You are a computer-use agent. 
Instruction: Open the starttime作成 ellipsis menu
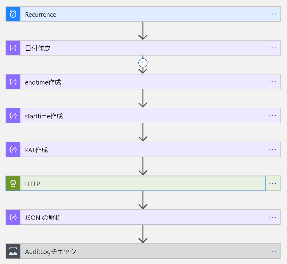tap(273, 116)
